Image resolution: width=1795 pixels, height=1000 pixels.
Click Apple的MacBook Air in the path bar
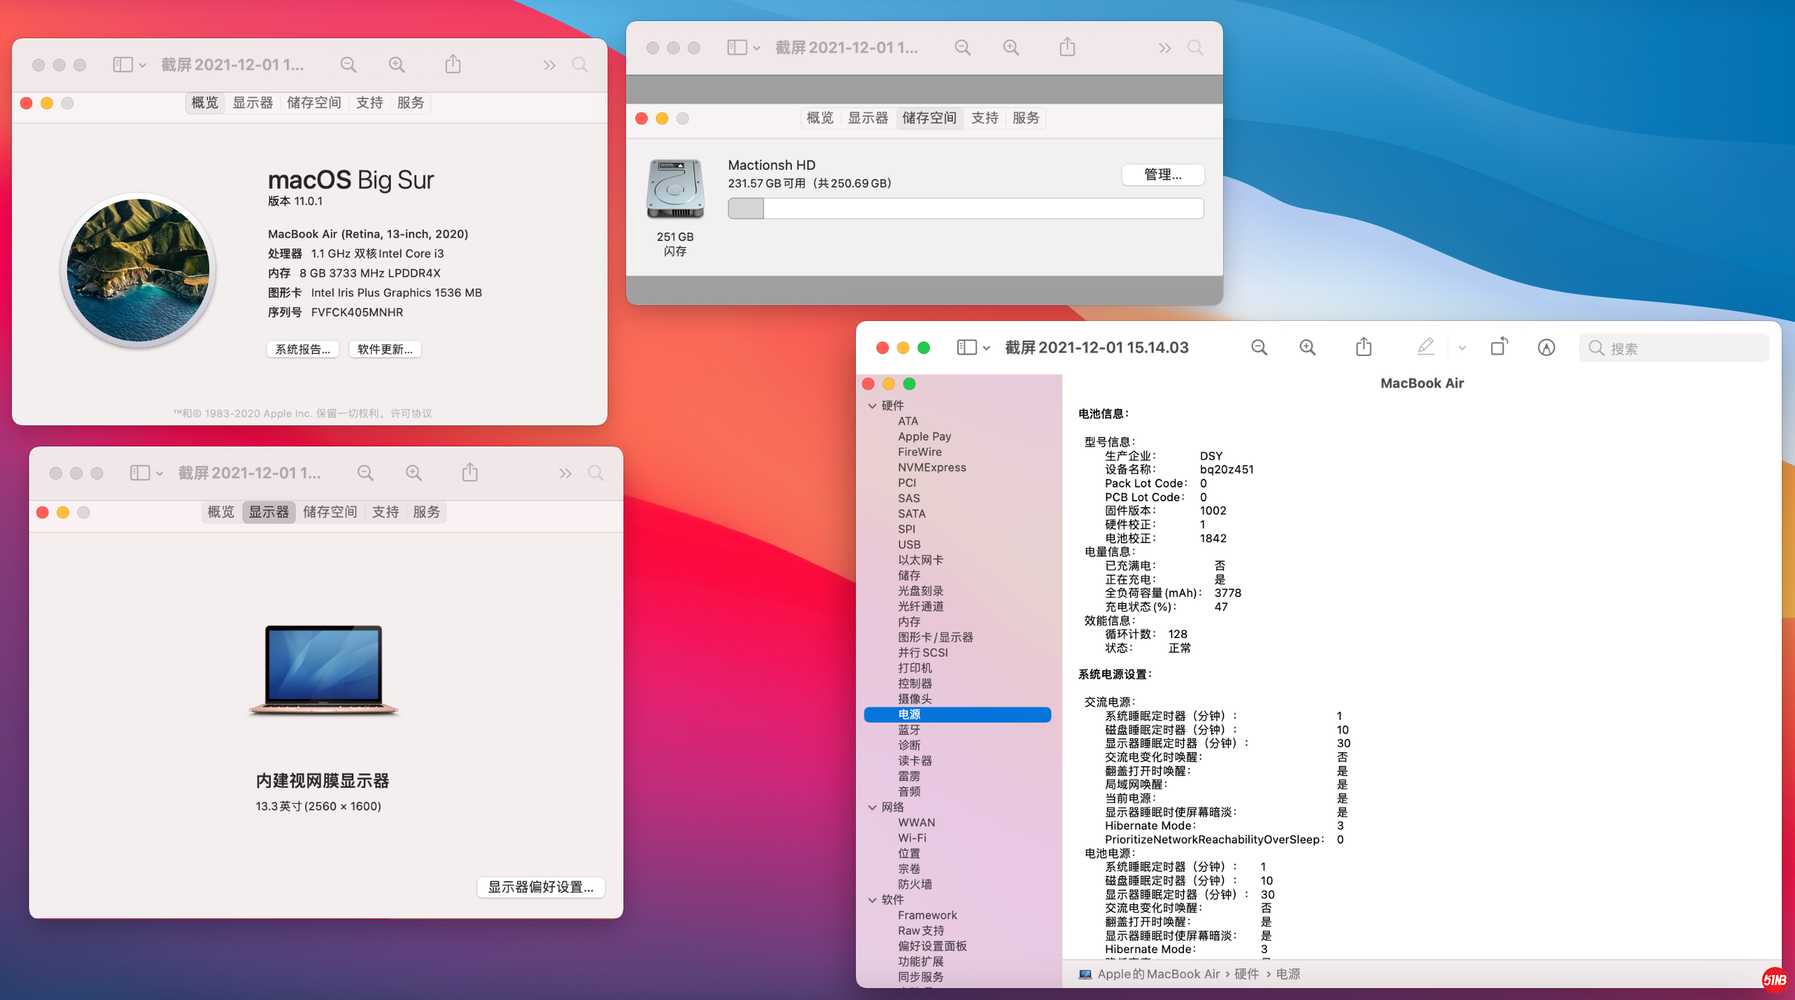click(1158, 974)
